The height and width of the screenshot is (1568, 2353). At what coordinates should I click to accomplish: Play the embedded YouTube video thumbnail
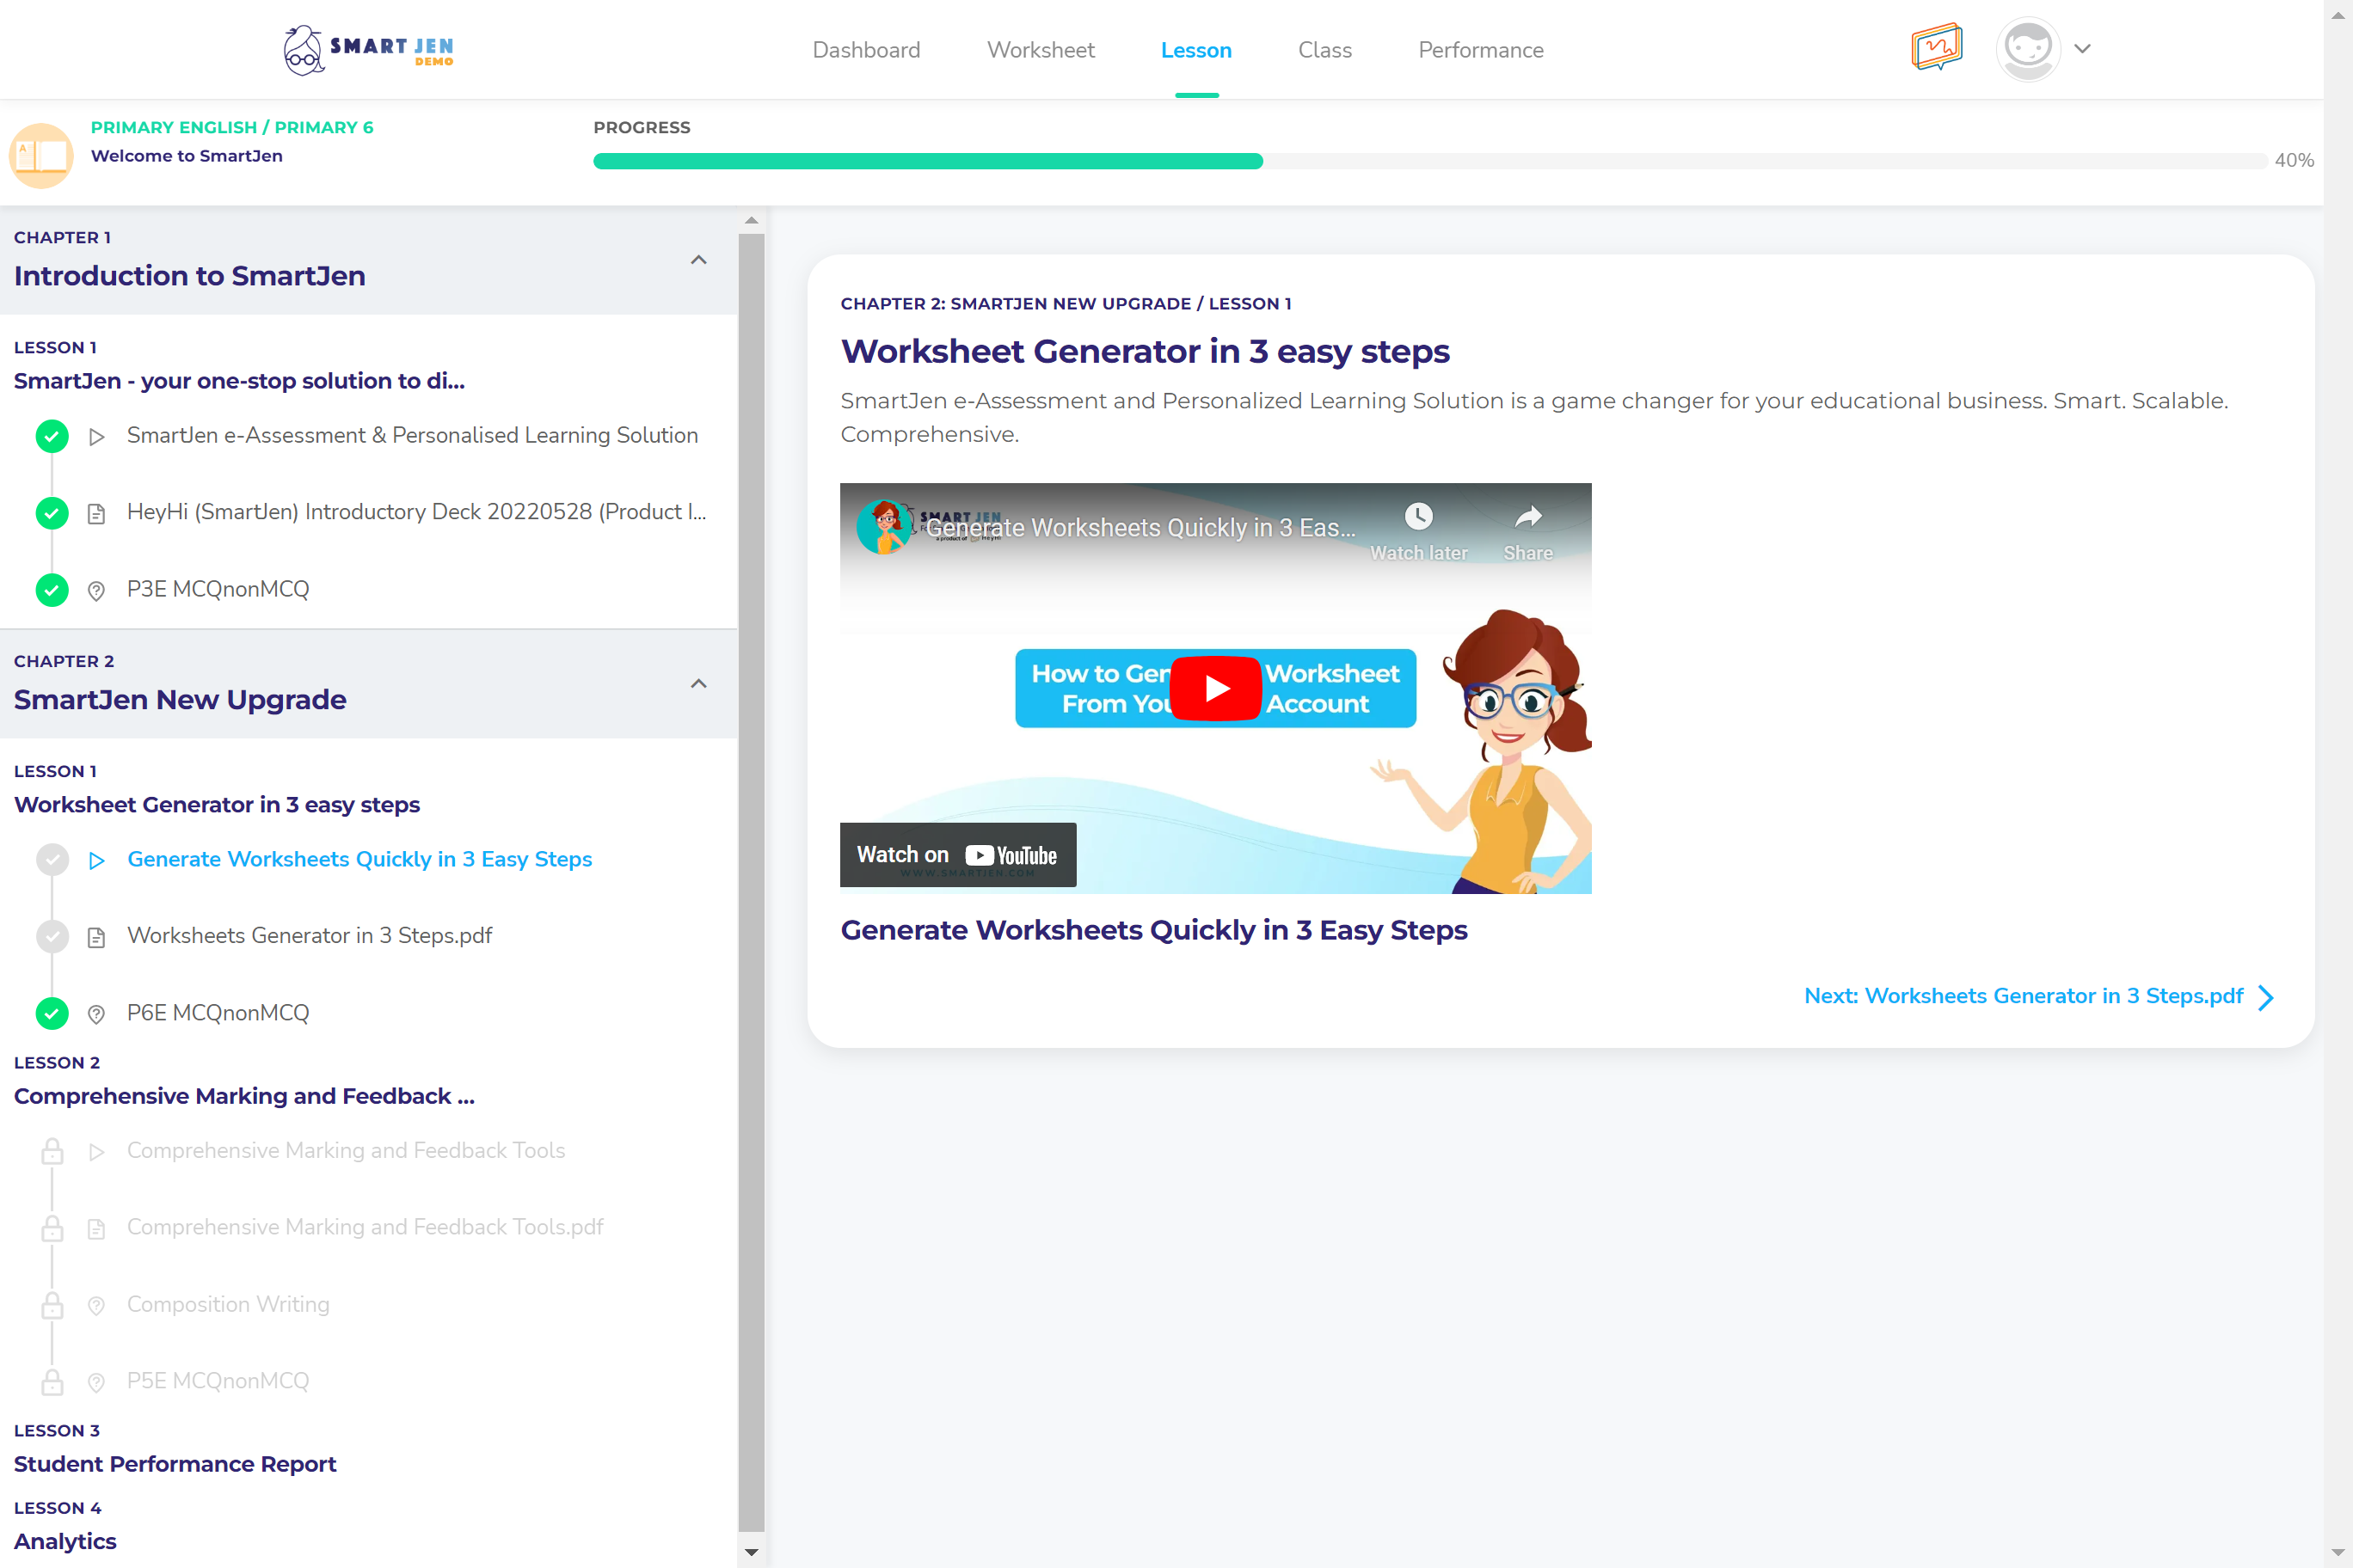(1214, 687)
